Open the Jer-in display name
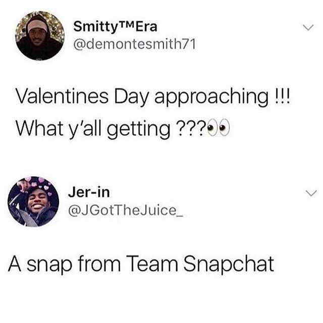 coord(89,192)
